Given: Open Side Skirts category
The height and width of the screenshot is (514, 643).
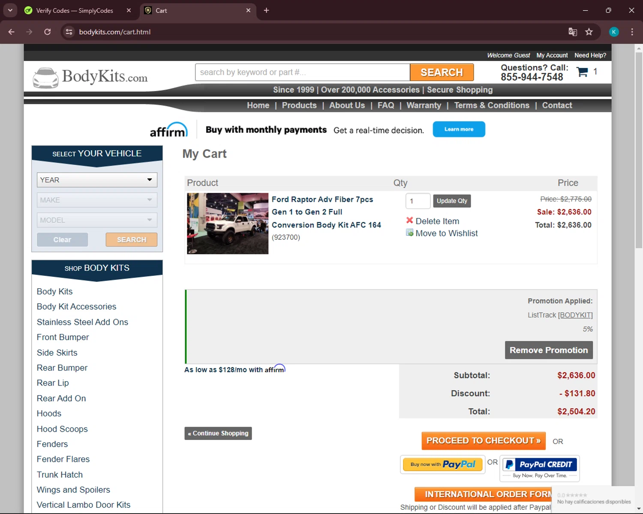Looking at the screenshot, I should pos(57,353).
